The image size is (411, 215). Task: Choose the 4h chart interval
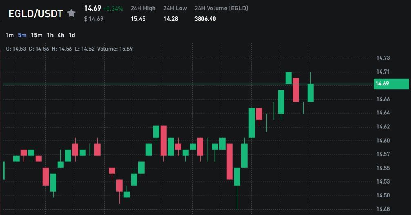(x=61, y=35)
